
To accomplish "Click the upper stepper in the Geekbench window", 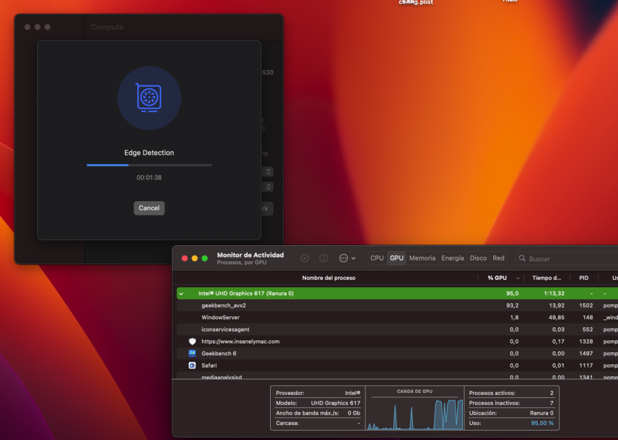I will pos(268,171).
